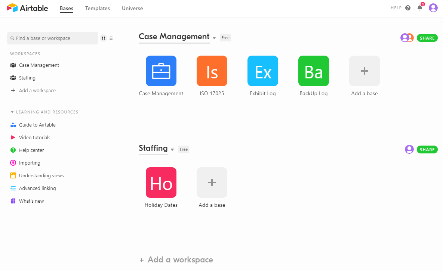Image resolution: width=443 pixels, height=271 pixels.
Task: Share the Staffing workspace
Action: click(427, 149)
